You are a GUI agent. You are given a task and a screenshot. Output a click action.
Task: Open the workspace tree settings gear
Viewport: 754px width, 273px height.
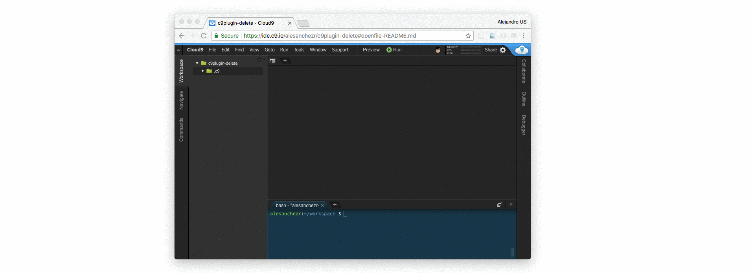(260, 60)
